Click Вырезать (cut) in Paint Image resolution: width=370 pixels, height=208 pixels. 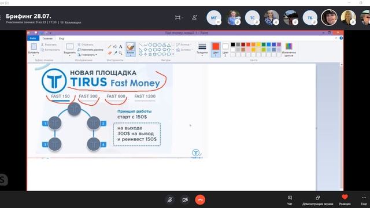click(49, 44)
